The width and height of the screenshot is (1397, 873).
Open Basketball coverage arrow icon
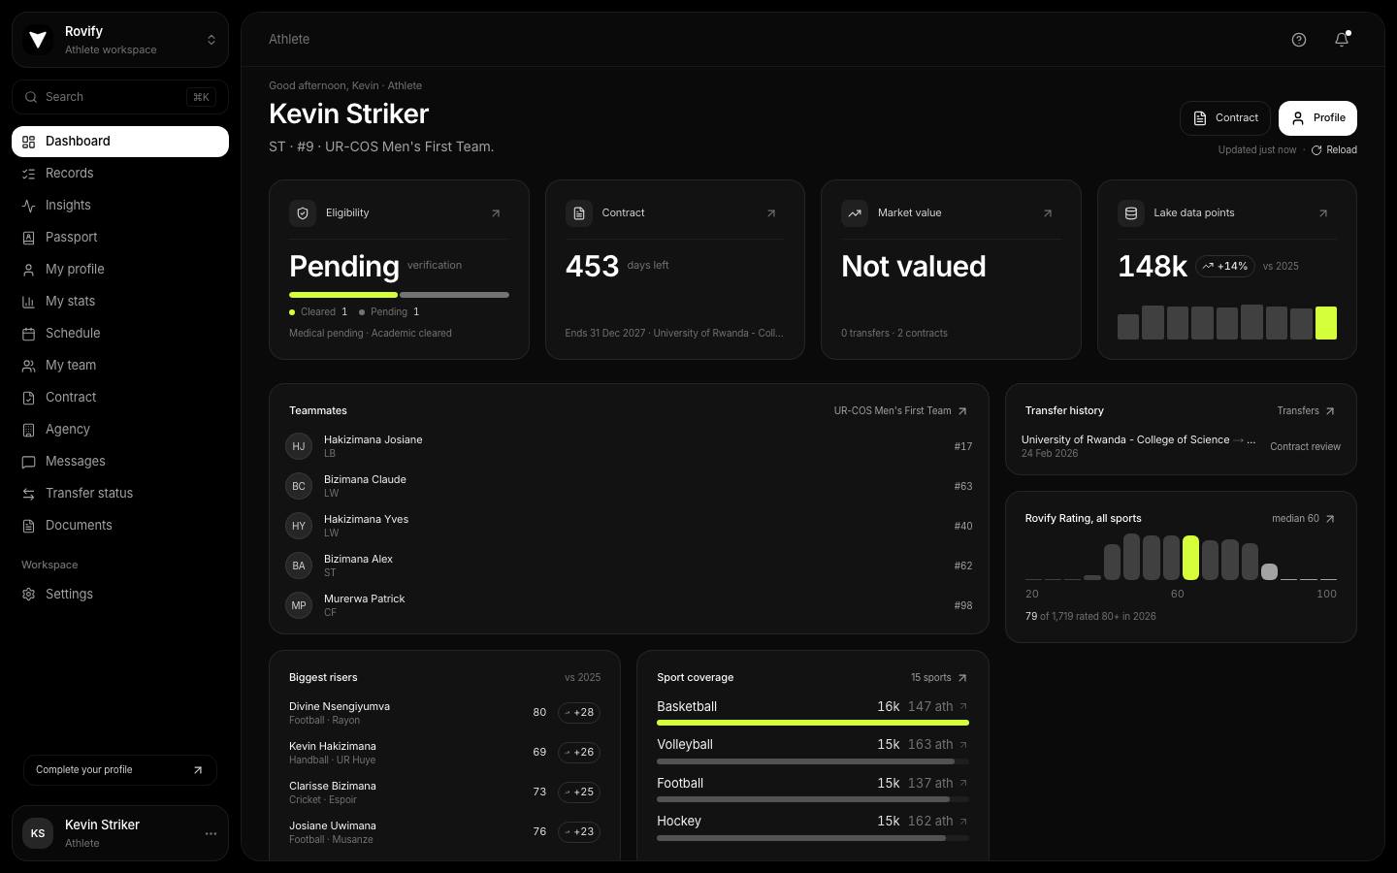point(963,707)
